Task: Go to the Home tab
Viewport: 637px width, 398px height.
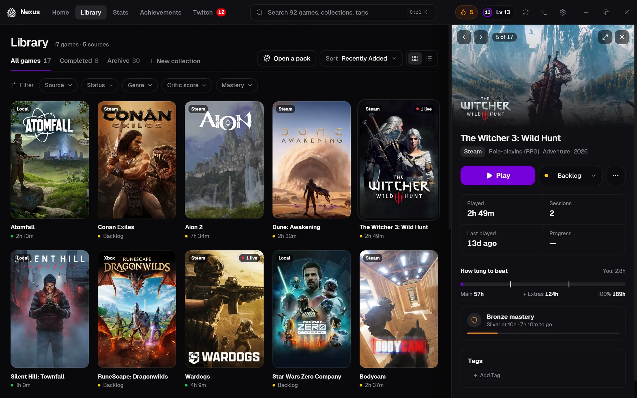Action: pyautogui.click(x=61, y=12)
